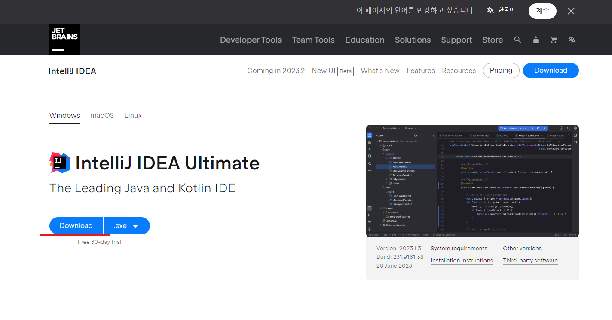Screen dimensions: 612x320
Task: Click the language translate icon in navigation bar
Action: (x=572, y=40)
